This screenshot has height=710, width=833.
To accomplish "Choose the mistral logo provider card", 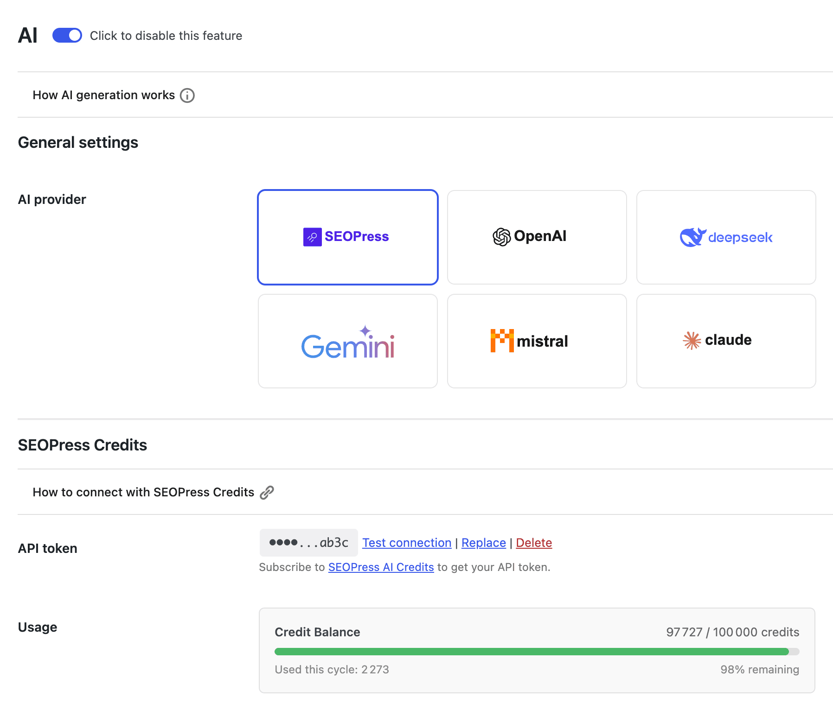I will [x=537, y=341].
